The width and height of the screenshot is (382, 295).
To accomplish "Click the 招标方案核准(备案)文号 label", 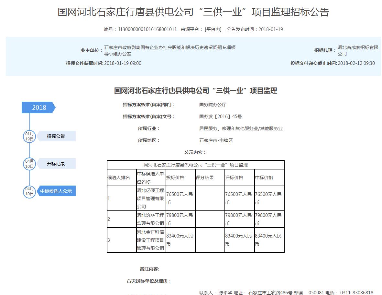I will (x=149, y=117).
